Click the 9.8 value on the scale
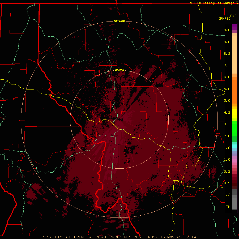 [227, 30]
